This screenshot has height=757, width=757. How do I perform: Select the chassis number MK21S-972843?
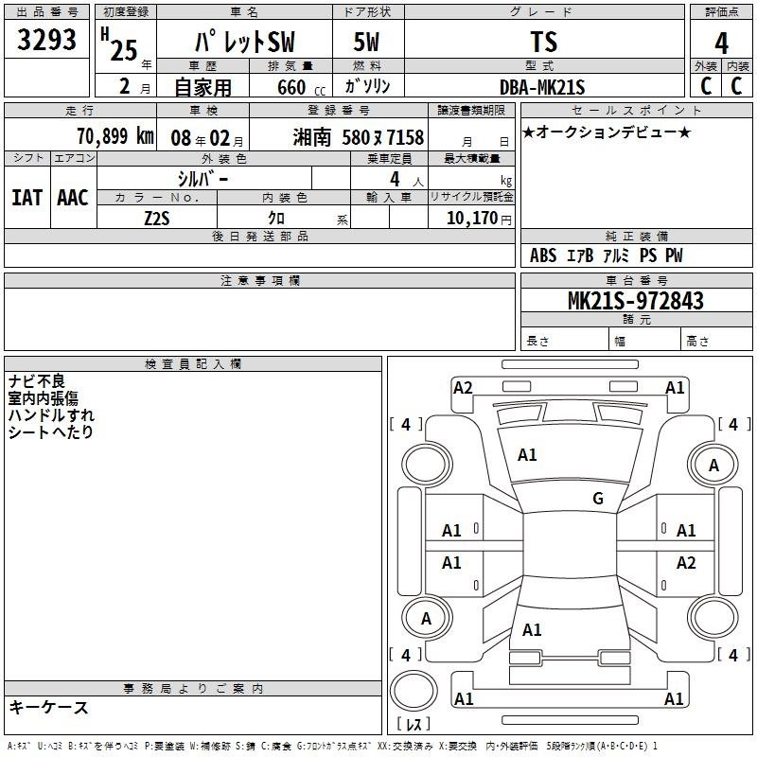point(636,300)
